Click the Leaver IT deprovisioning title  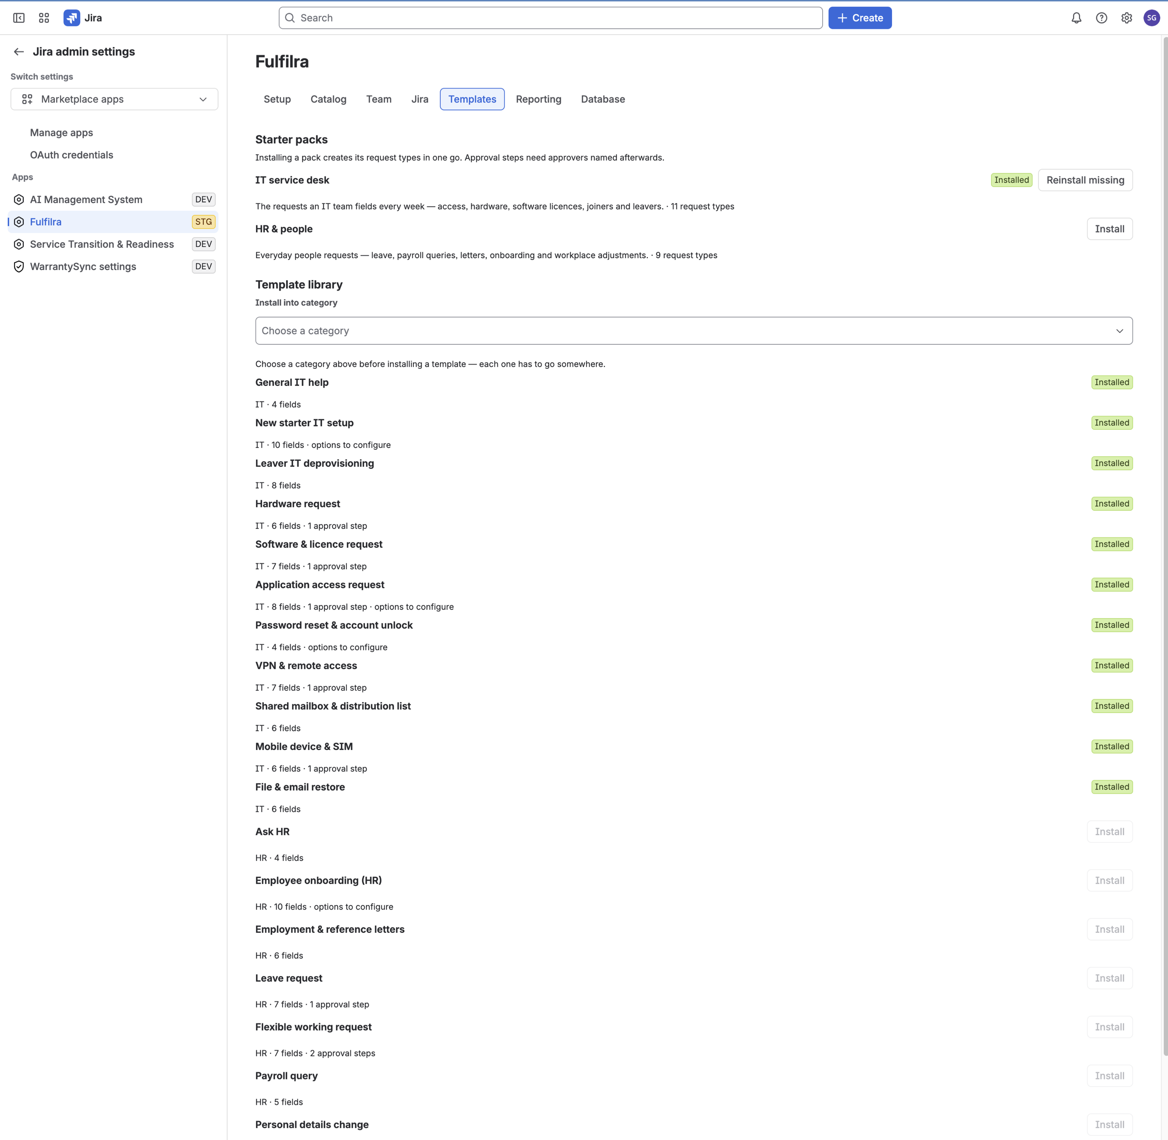coord(314,463)
